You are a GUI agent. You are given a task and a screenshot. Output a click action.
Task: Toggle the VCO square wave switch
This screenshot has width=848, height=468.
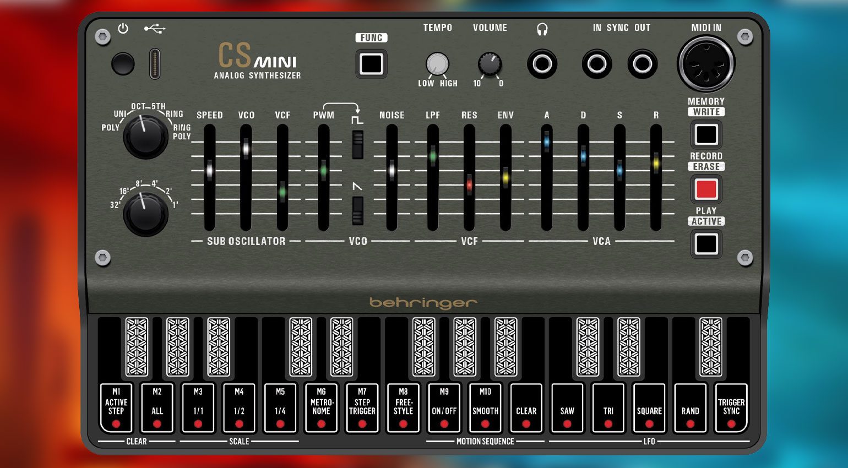click(358, 145)
